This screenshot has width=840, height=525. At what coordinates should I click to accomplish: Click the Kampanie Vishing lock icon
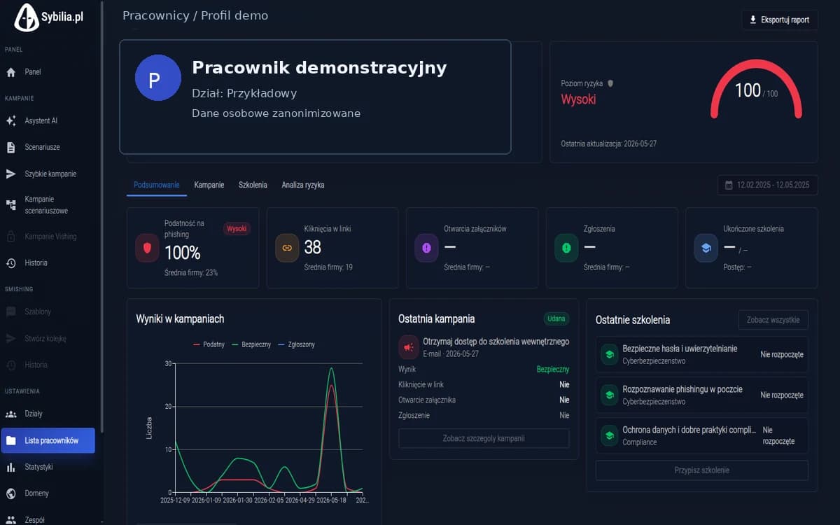pyautogui.click(x=10, y=237)
